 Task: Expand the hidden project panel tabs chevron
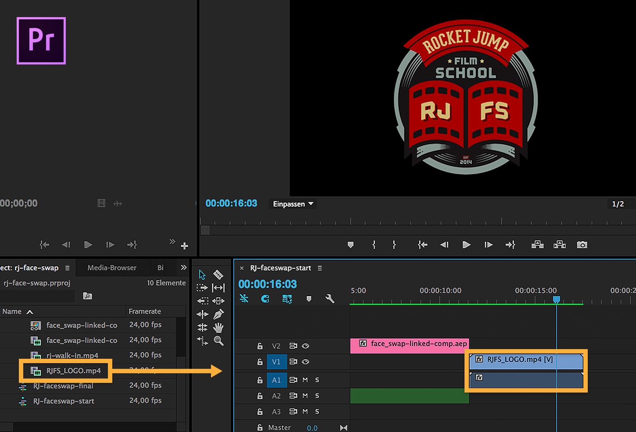(x=183, y=268)
